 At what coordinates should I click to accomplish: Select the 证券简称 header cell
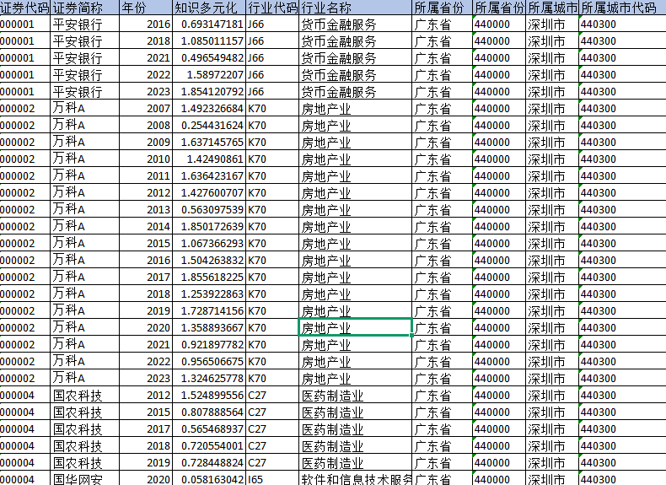tap(85, 8)
